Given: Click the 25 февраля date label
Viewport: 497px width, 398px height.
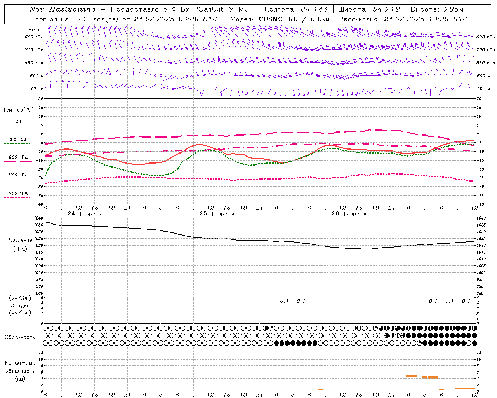Looking at the screenshot, I should [x=217, y=214].
